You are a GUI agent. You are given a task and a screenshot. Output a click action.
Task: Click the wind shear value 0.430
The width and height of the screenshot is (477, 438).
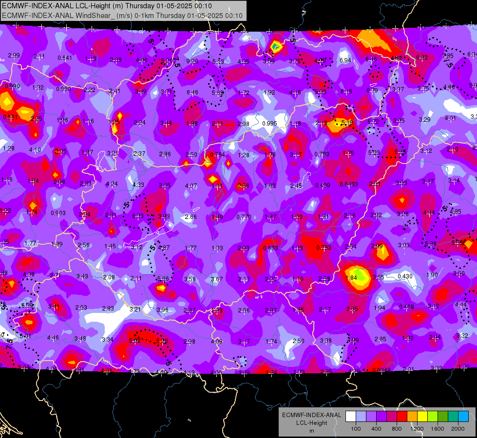(x=405, y=276)
